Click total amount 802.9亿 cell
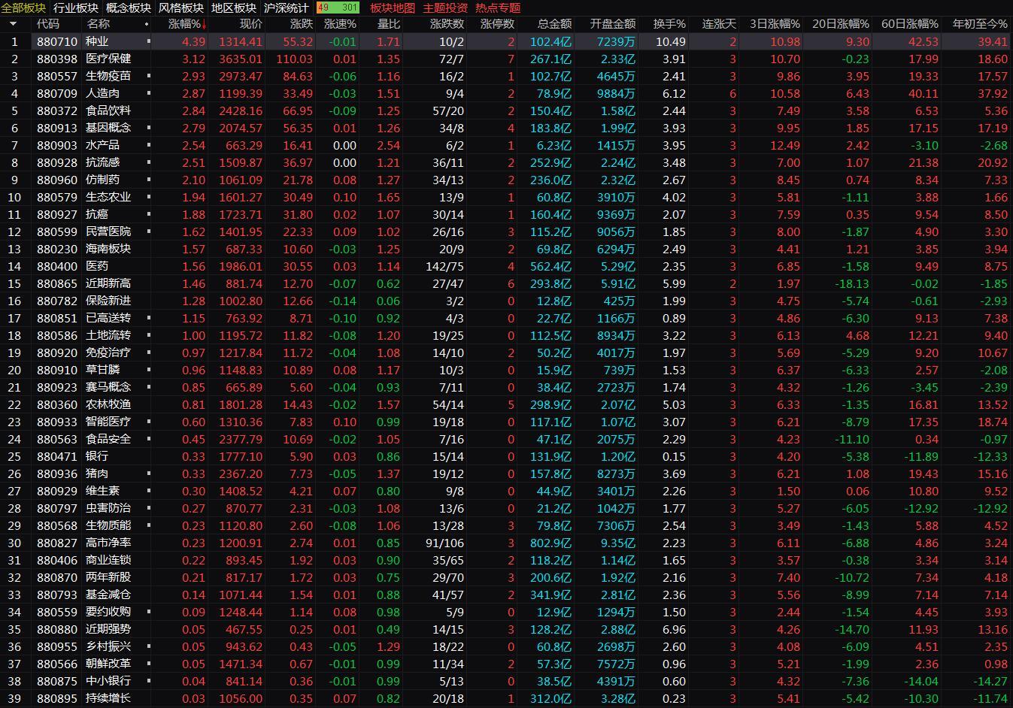Viewport: 1013px width, 708px height. pyautogui.click(x=550, y=543)
